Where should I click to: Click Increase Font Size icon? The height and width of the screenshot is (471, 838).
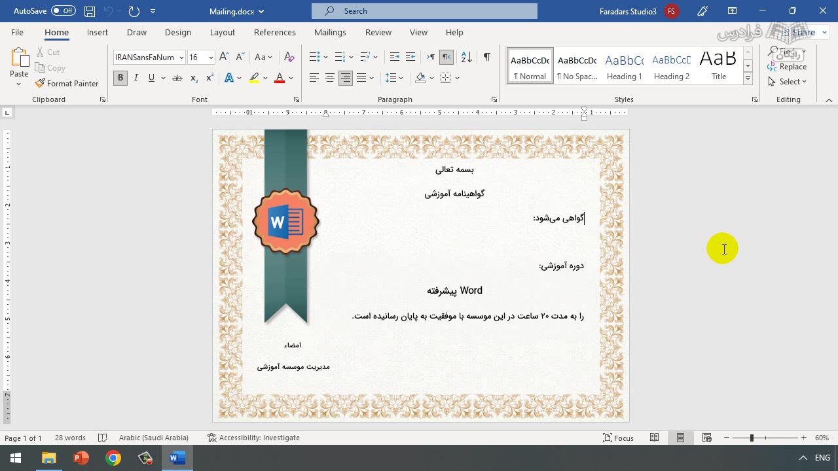pos(225,58)
